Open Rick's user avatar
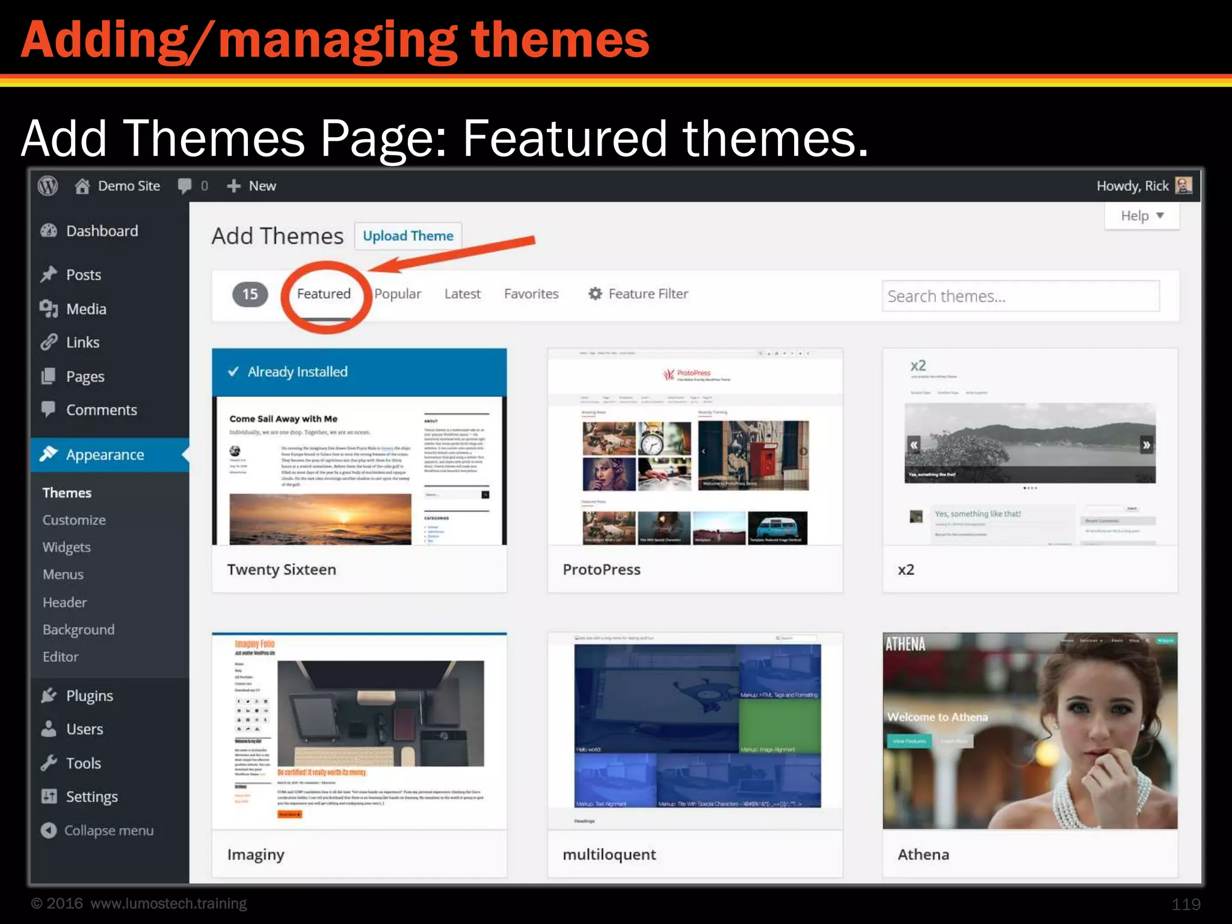This screenshot has width=1232, height=924. 1183,185
